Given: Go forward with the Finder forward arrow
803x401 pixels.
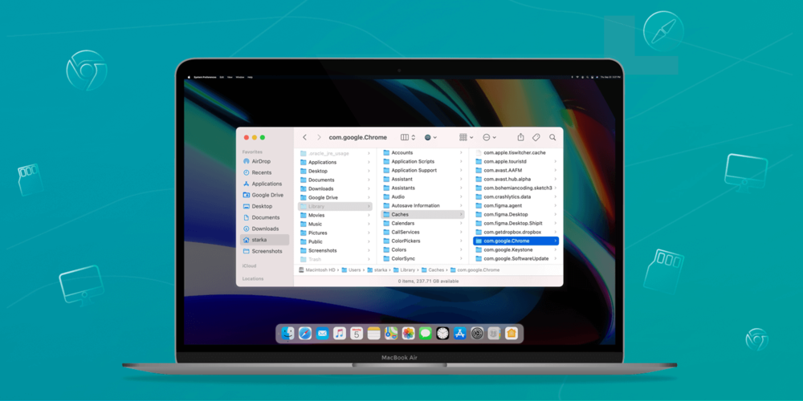Looking at the screenshot, I should [x=319, y=137].
